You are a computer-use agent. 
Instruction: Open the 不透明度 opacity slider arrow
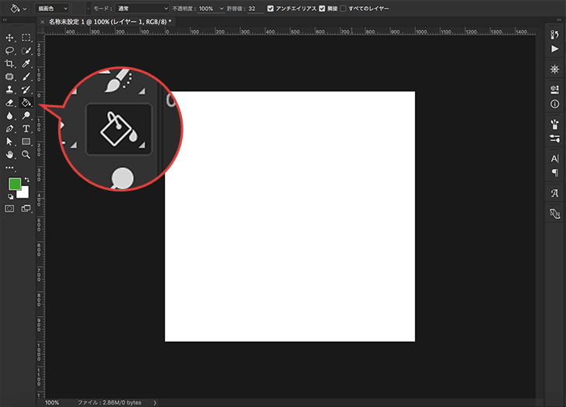click(x=222, y=9)
